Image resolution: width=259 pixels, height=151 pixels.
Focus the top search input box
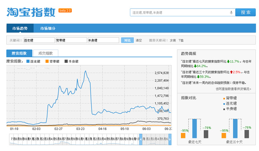point(183,13)
